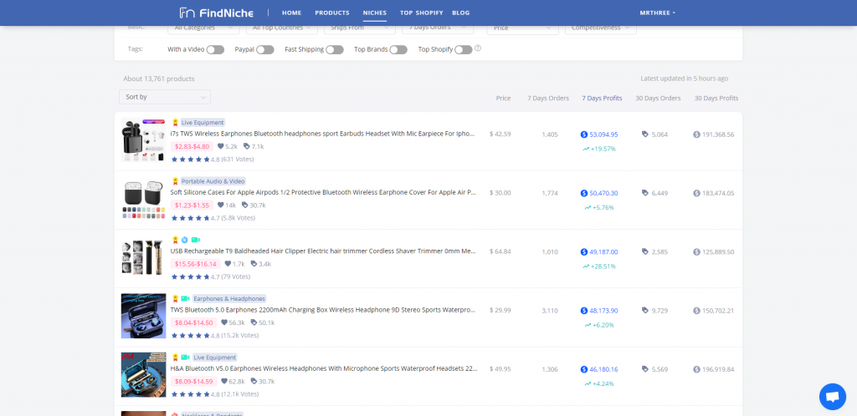Open H&A Bluetooth V5.0 Earphones title
Viewport: 857px width, 416px height.
pyautogui.click(x=324, y=369)
